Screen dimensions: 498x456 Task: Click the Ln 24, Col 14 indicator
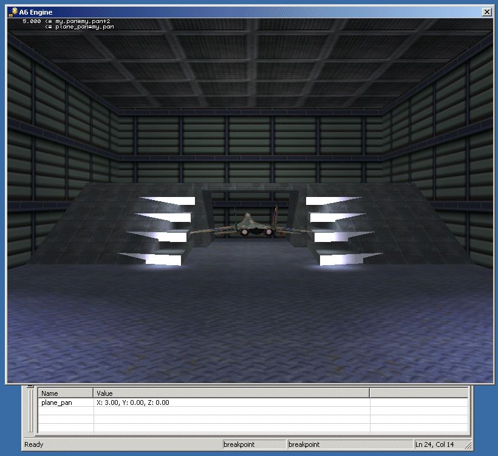point(434,444)
